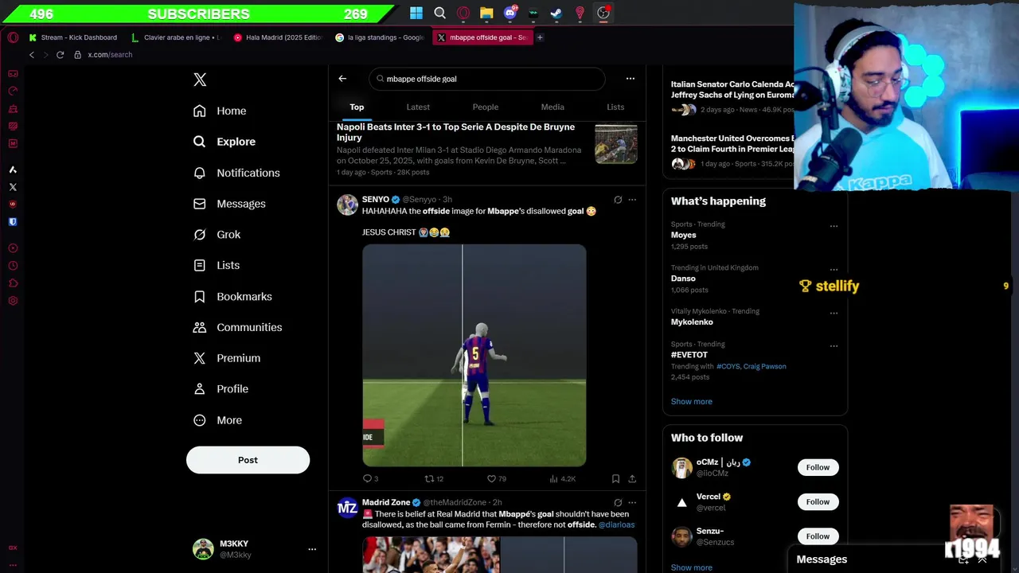Image resolution: width=1019 pixels, height=573 pixels.
Task: Launch Steam from the taskbar
Action: (x=556, y=13)
